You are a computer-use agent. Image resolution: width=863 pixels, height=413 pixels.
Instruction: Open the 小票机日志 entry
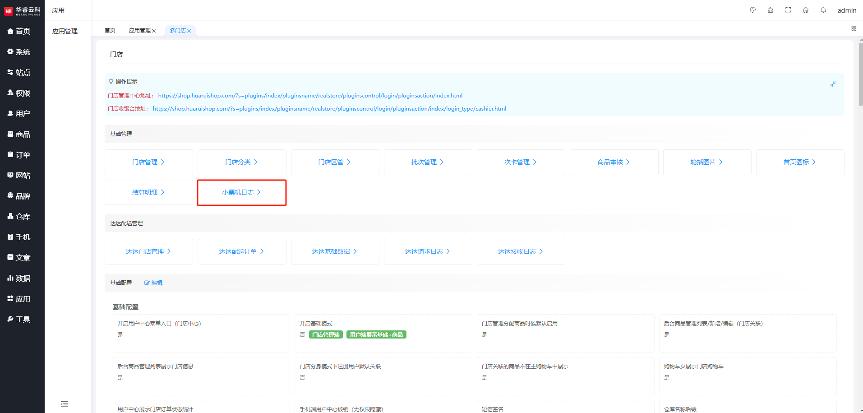click(241, 192)
